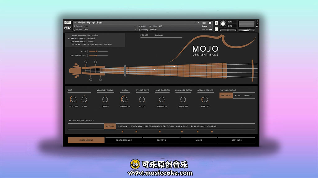The height and width of the screenshot is (178, 318).
Task: Toggle the Mute (M) button
Action: point(216,29)
